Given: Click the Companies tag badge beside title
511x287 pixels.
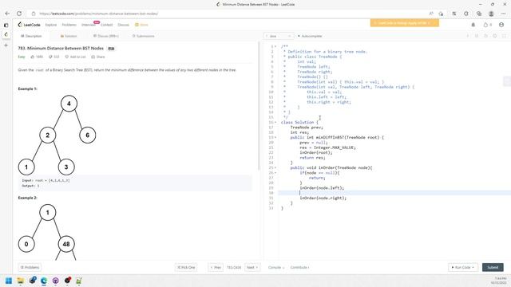Looking at the screenshot, I should tap(111, 49).
